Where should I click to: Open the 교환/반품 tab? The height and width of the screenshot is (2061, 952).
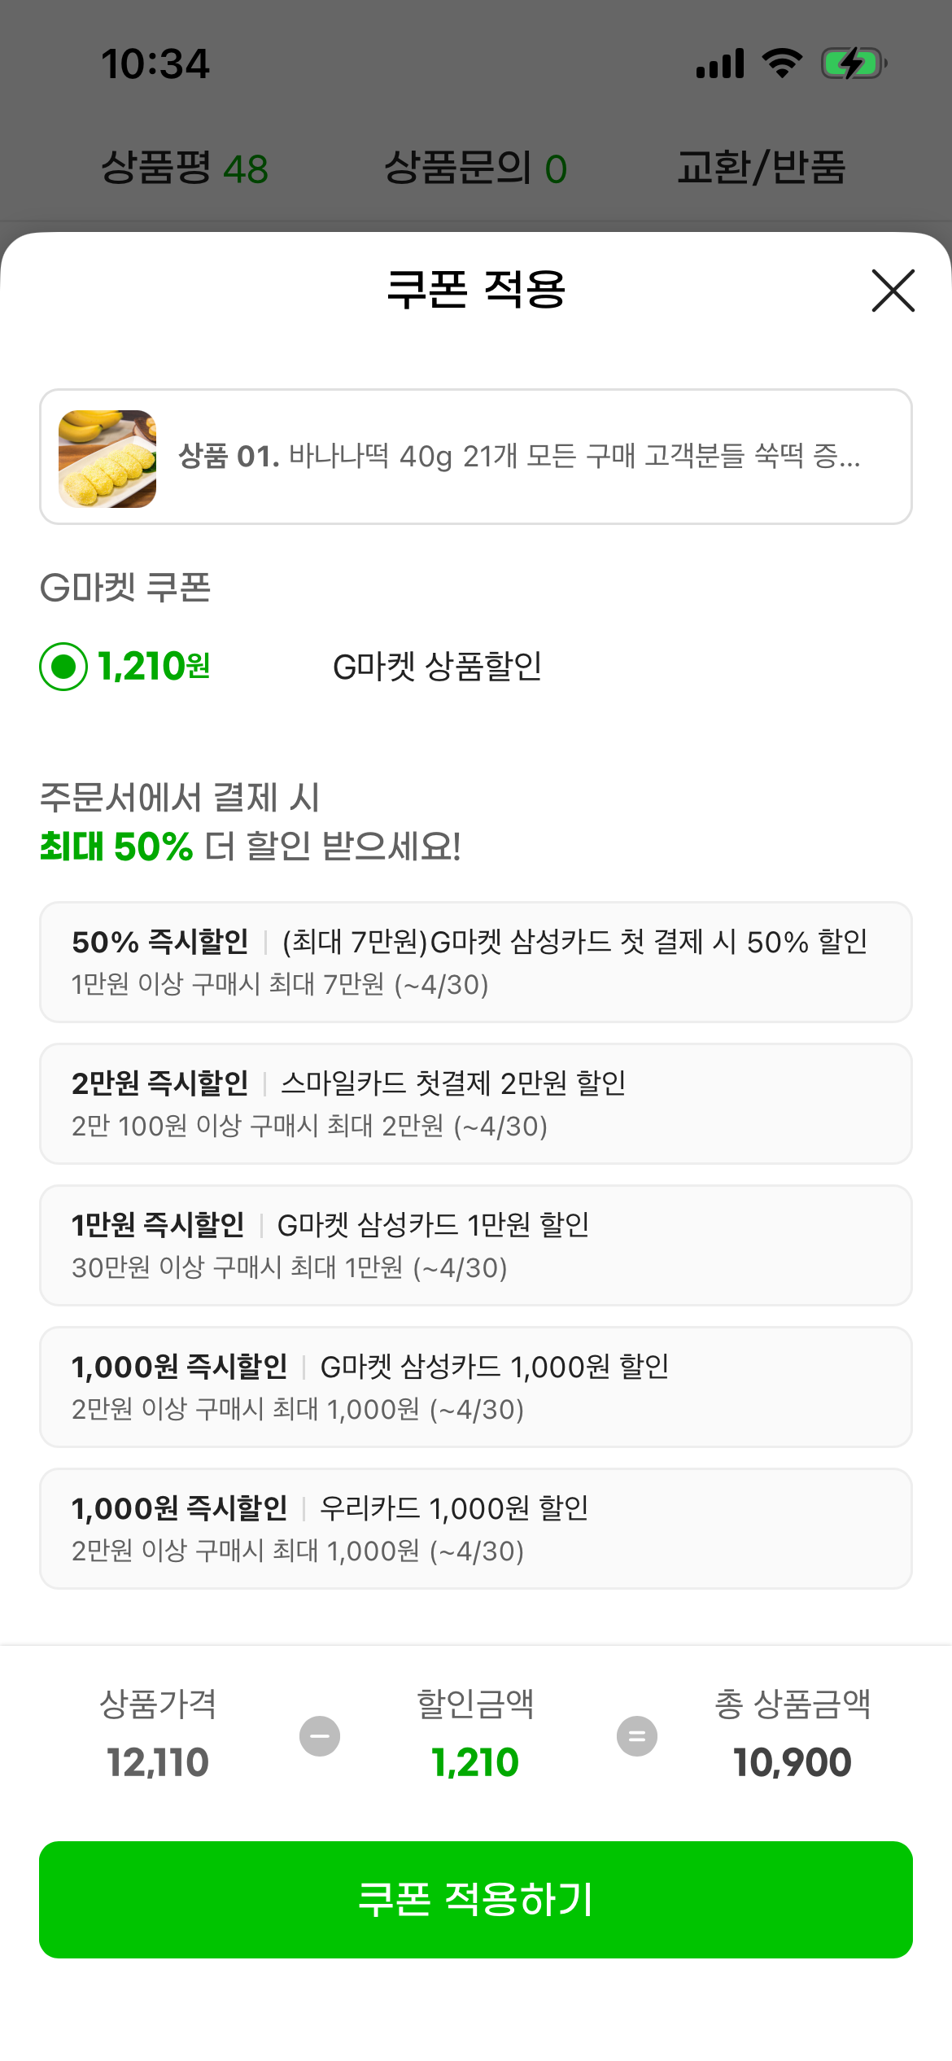(x=761, y=168)
